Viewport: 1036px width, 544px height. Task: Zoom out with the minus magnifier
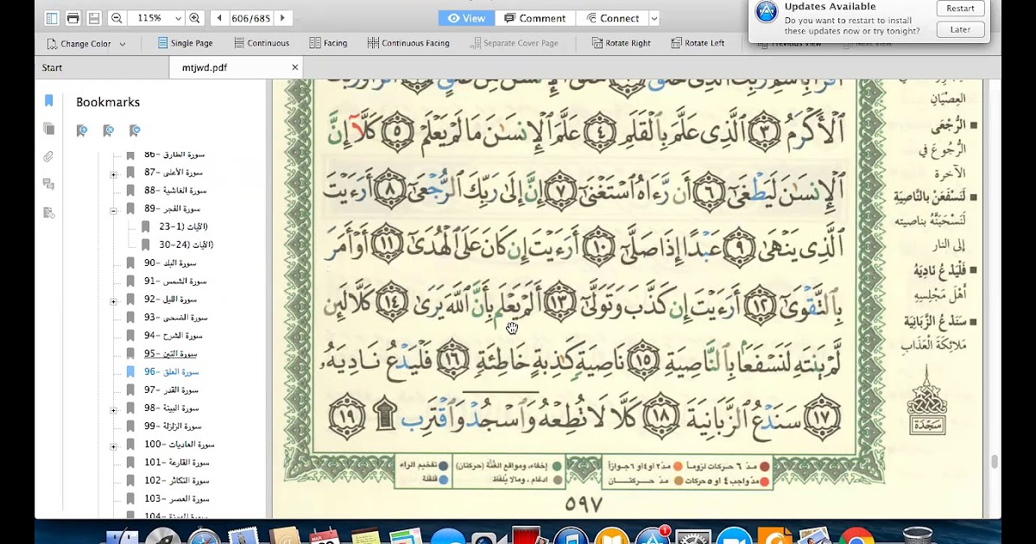click(x=117, y=18)
